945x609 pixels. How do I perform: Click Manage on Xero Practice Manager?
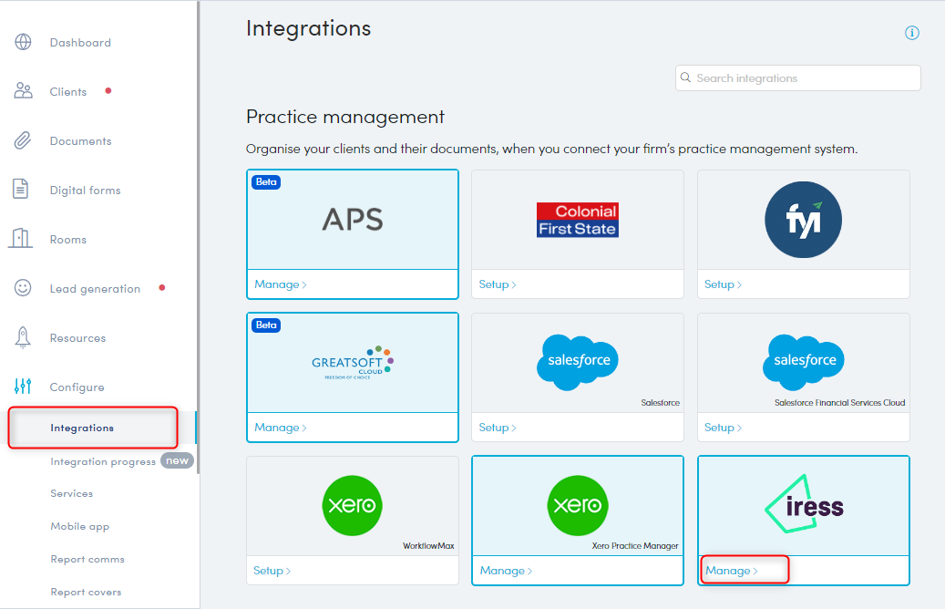(x=505, y=570)
